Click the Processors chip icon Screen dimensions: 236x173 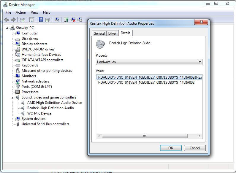[x=18, y=92]
